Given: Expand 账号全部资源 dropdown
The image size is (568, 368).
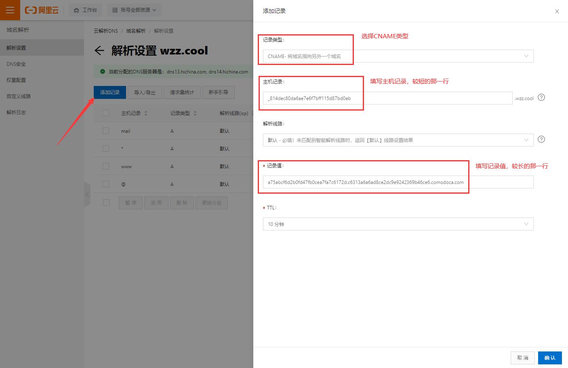Looking at the screenshot, I should 134,10.
